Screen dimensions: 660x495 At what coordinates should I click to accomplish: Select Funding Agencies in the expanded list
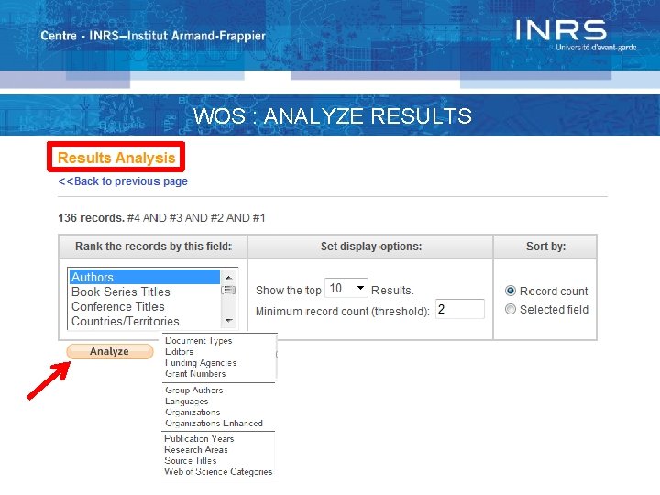[x=201, y=362]
